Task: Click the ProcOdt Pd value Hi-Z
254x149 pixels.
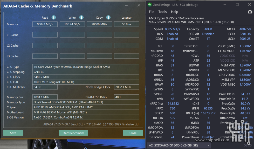Action: click(x=245, y=99)
